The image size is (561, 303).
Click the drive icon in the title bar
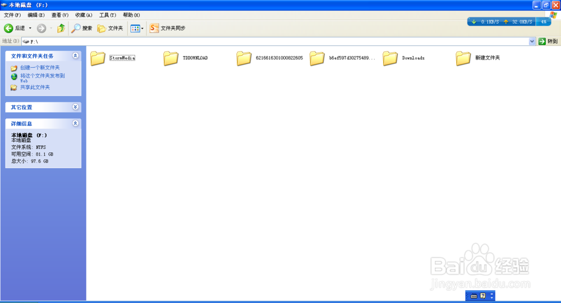[4, 5]
